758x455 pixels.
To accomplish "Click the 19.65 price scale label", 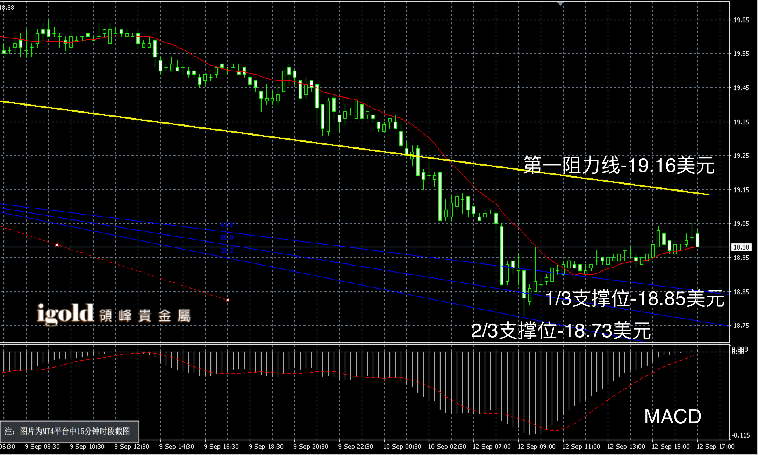I will [741, 20].
